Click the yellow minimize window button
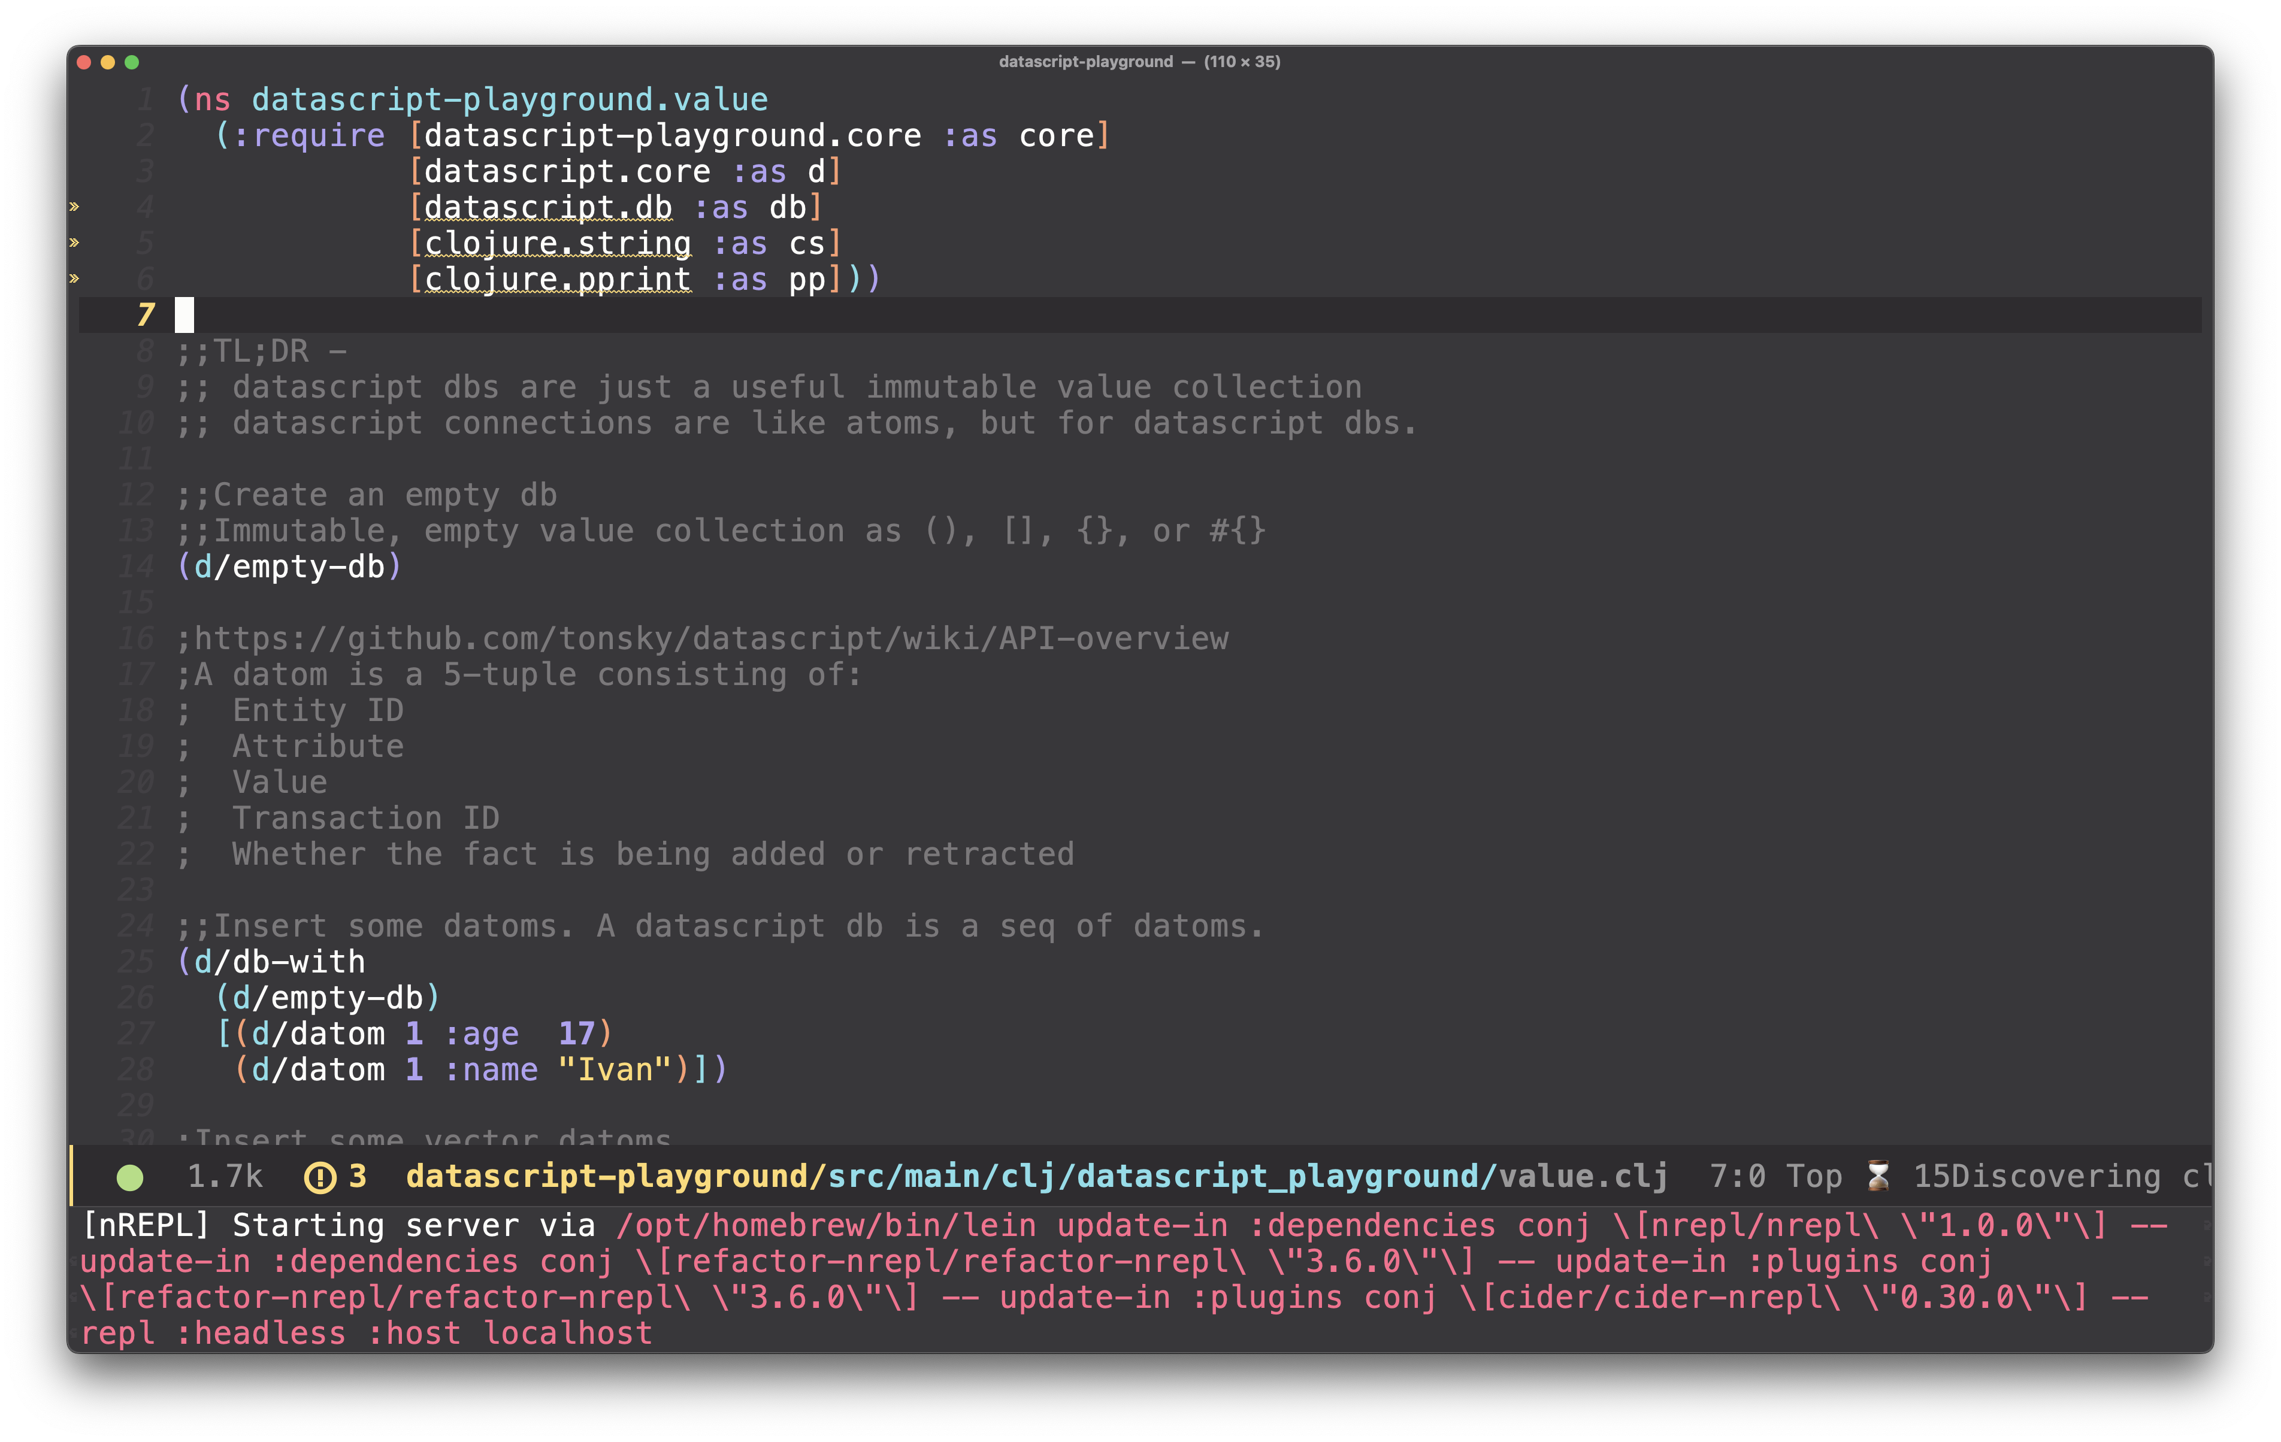This screenshot has width=2281, height=1442. (x=108, y=62)
